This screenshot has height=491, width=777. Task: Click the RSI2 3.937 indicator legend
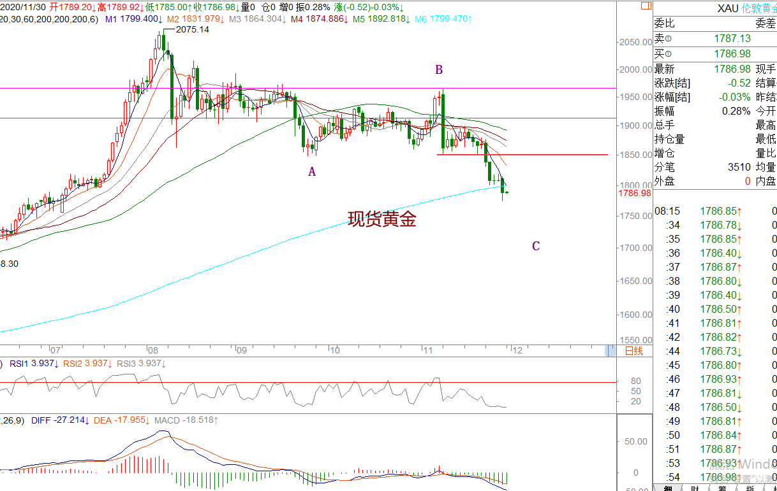coord(86,364)
